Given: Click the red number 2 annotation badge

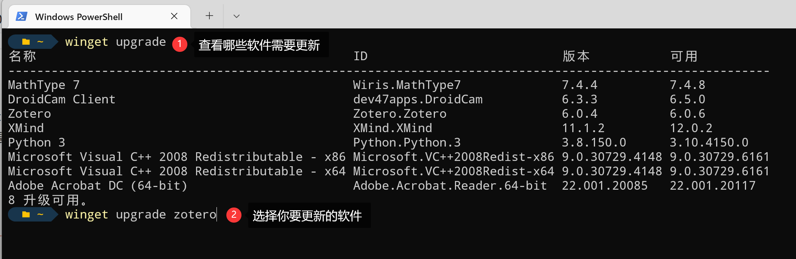Looking at the screenshot, I should [234, 215].
